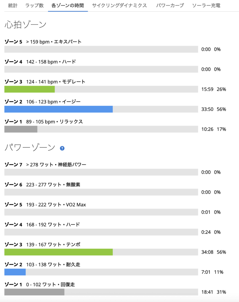Screen dimensions: 239x302
Task: Click the power zones help icon
Action: [x=62, y=148]
